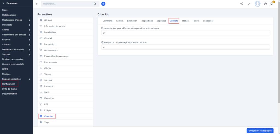Click the globe icon for Localisation
Image resolution: width=280 pixels, height=134 pixels.
[41, 32]
